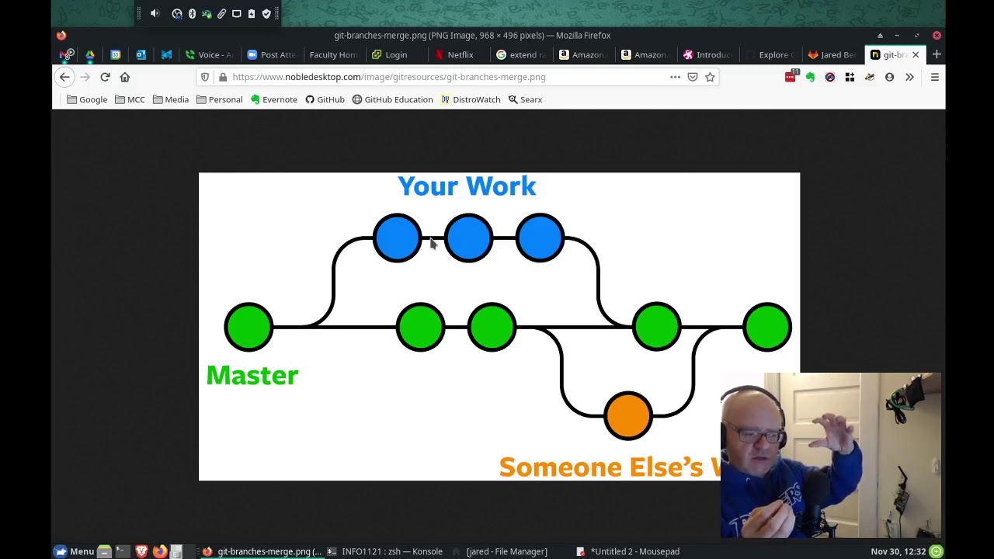Click volume icon in top panel

point(155,13)
